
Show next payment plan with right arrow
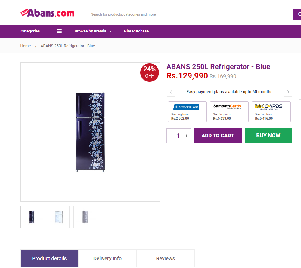click(x=288, y=92)
